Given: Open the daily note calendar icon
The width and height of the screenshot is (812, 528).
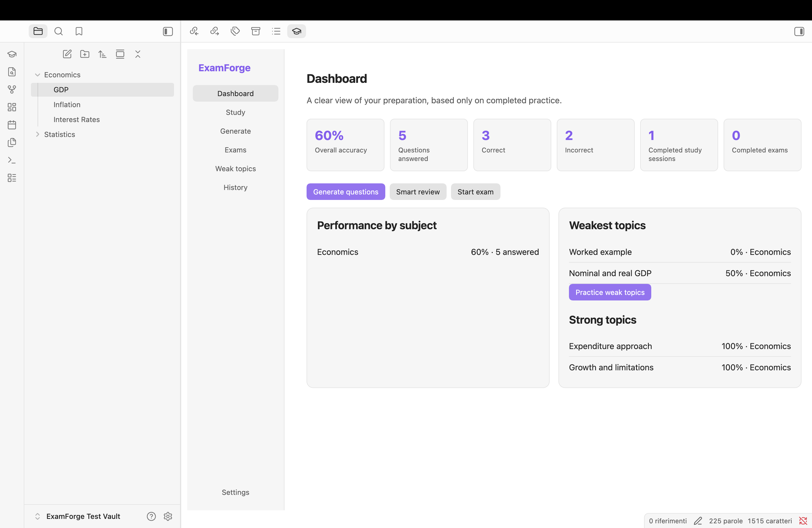Looking at the screenshot, I should pos(12,125).
